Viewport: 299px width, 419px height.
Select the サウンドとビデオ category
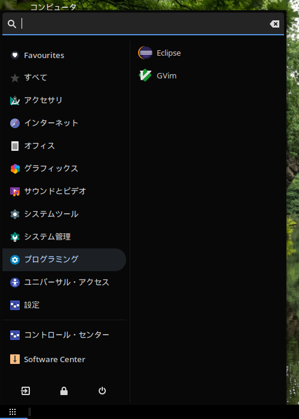pos(64,192)
